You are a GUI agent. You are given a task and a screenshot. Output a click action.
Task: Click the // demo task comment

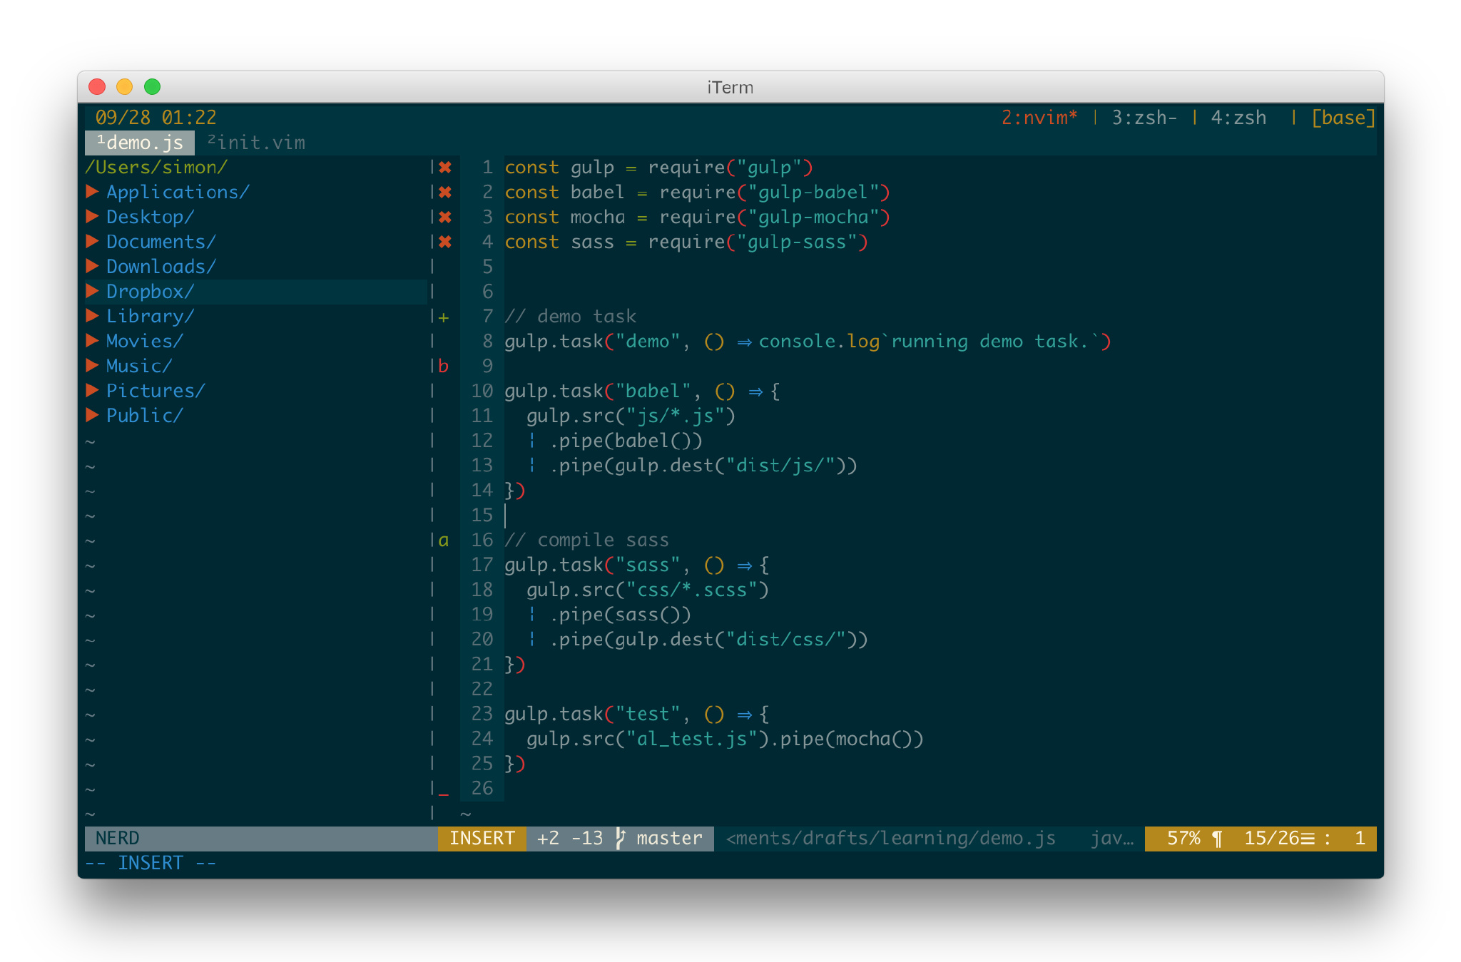pyautogui.click(x=570, y=316)
